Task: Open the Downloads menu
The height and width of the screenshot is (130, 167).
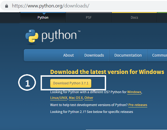Action: pos(94,55)
